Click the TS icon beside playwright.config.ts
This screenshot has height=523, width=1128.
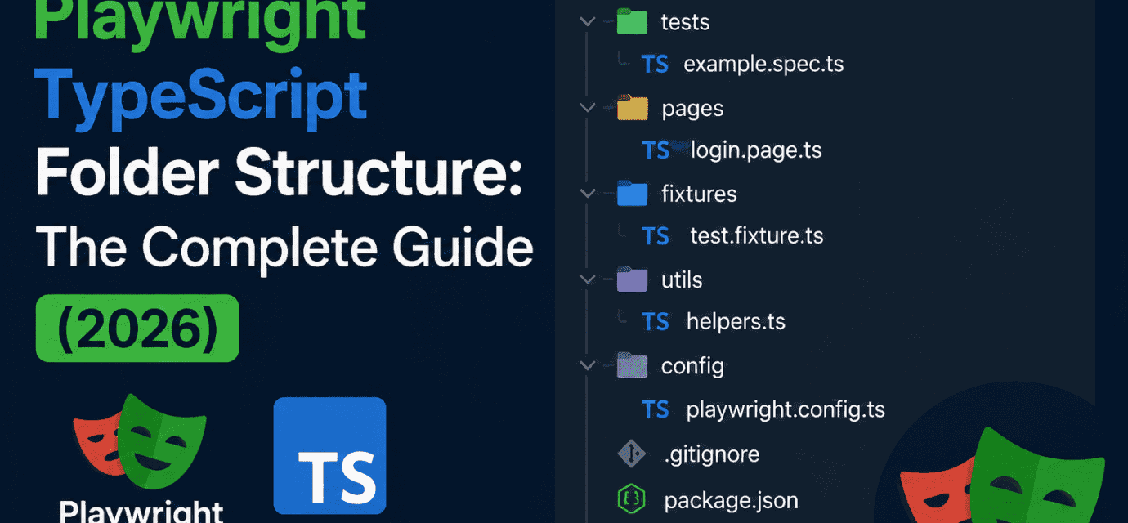tap(656, 409)
